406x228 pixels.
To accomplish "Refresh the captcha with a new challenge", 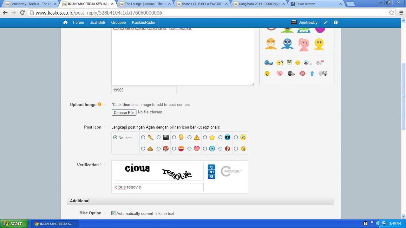I will pos(212,167).
